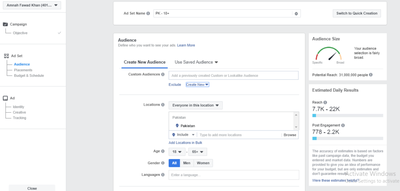Open the Ad Set Name settings gear
400x191 pixels.
tap(296, 14)
